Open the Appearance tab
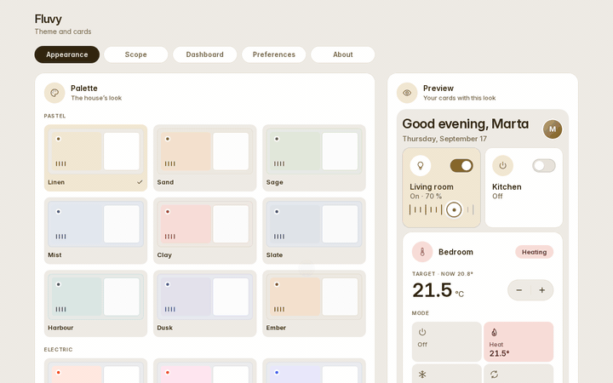Screen dimensions: 613x383 pos(67,54)
